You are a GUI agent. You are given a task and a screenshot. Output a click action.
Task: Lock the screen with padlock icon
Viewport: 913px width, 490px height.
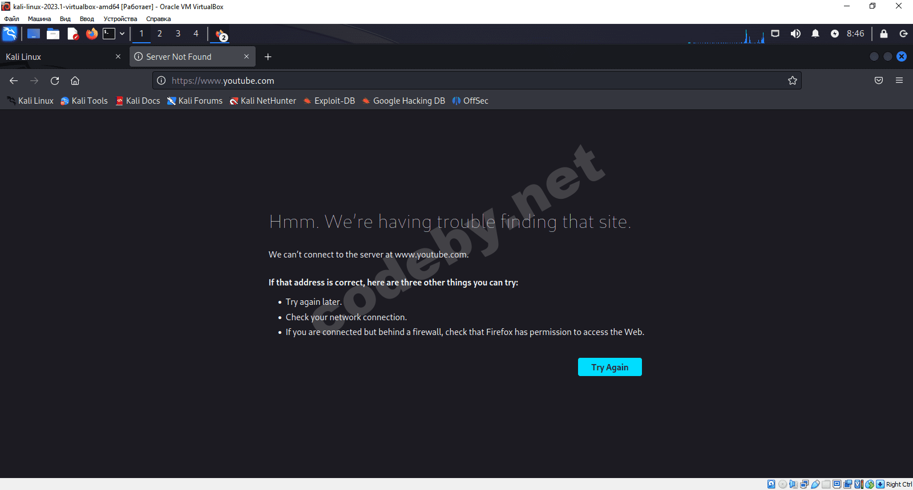(x=884, y=34)
